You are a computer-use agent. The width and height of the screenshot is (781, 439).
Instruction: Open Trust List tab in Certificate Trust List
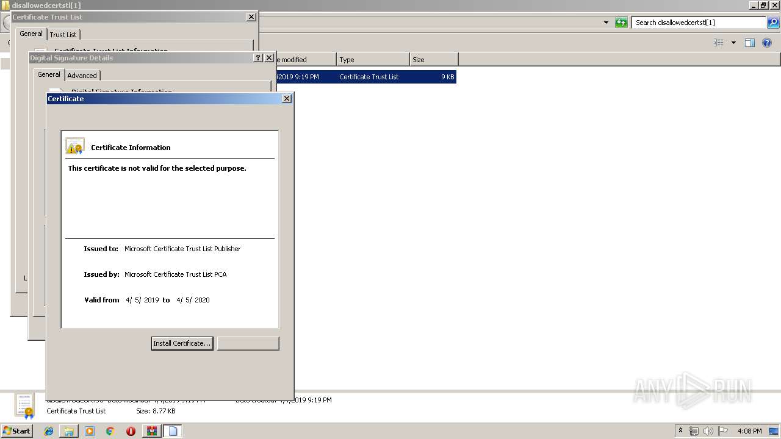click(x=63, y=35)
